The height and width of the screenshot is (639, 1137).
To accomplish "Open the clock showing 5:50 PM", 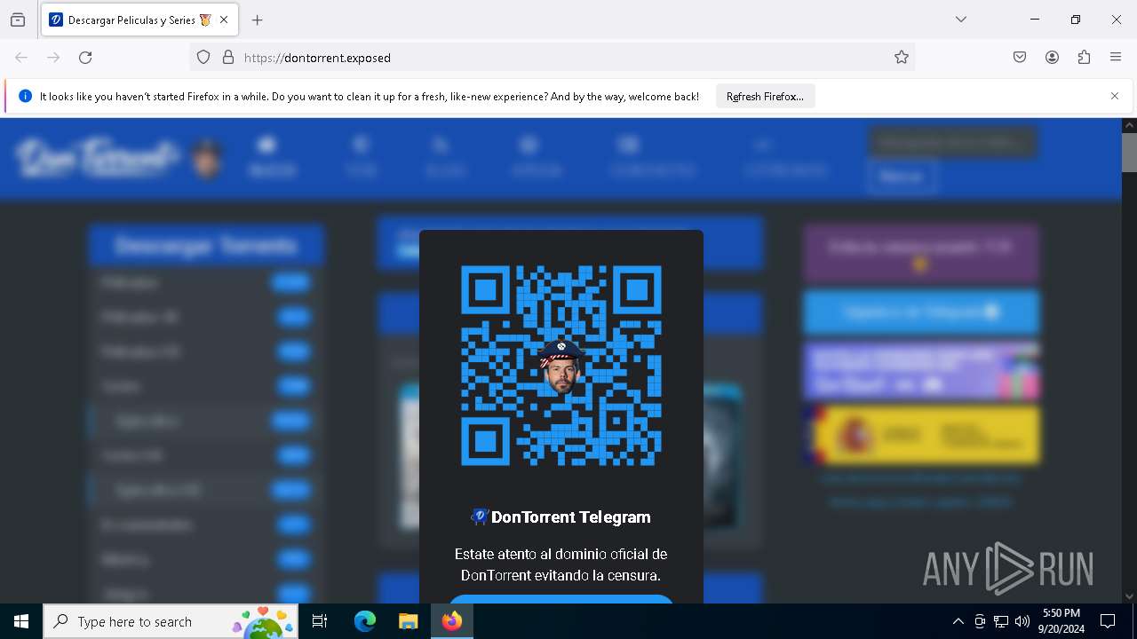I will 1061,621.
